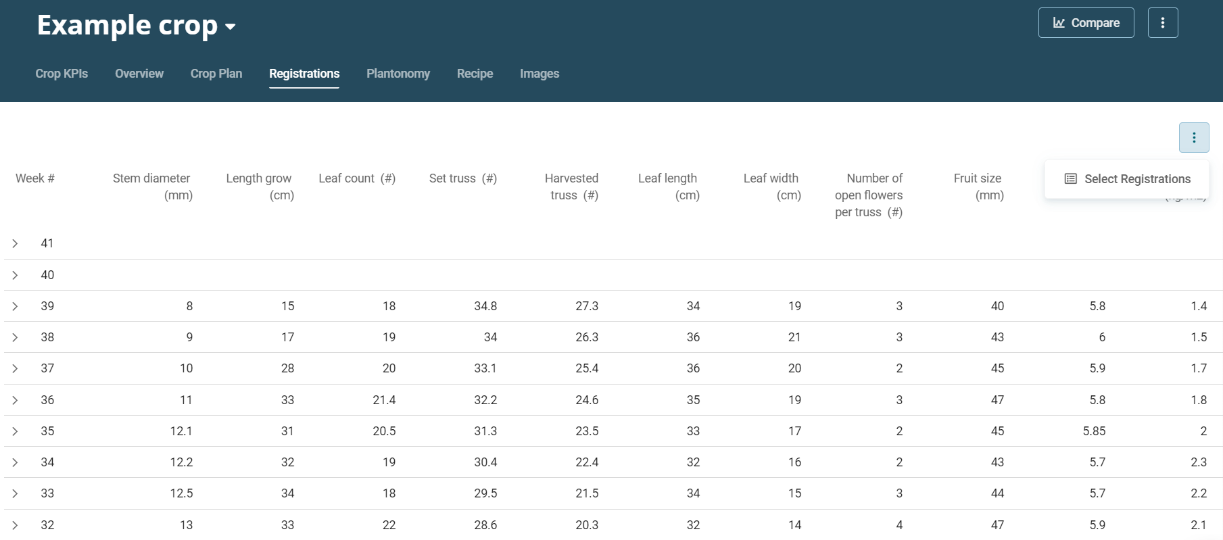Click value 2.3 in week 34 row
The width and height of the screenshot is (1223, 540).
coord(1199,462)
